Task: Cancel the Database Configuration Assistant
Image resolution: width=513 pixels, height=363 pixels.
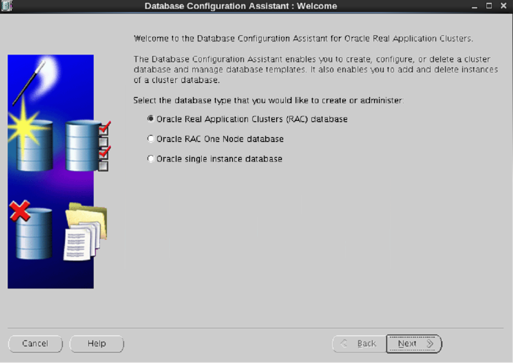Action: click(x=35, y=344)
